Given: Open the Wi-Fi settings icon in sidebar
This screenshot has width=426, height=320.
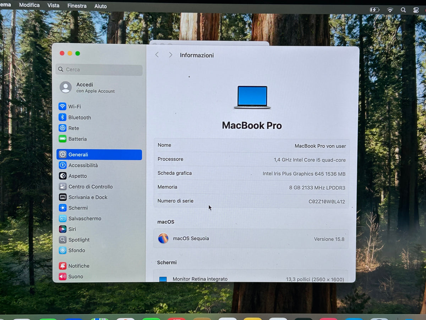Looking at the screenshot, I should pos(62,106).
